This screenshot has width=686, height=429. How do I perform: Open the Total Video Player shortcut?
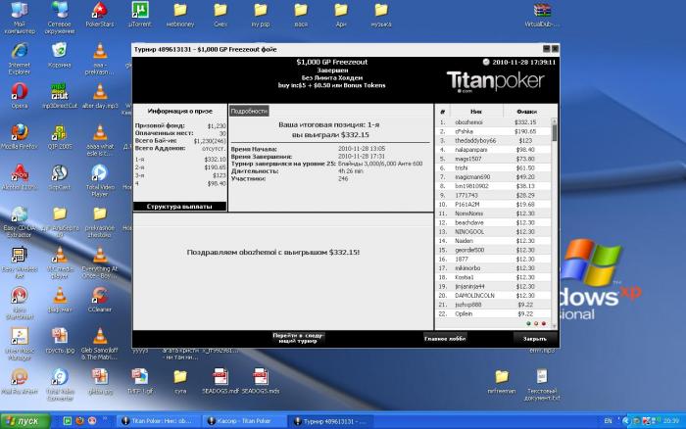[x=100, y=180]
